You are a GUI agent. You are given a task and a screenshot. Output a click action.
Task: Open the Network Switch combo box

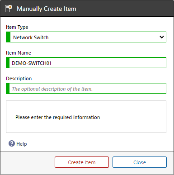click(86, 37)
